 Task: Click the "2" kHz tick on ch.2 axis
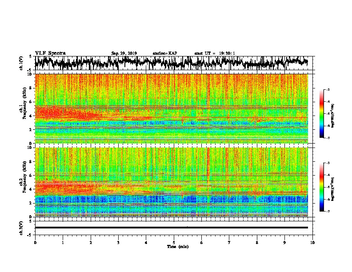click(x=31, y=203)
